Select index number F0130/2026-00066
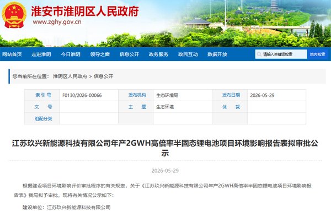Viewport: 331px width, 220px height. (82, 95)
